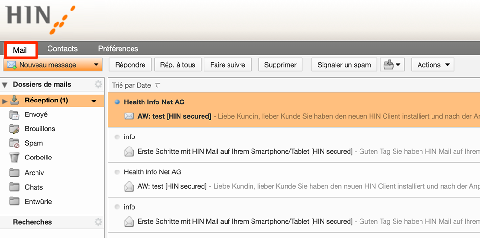Open the Spam folder
The width and height of the screenshot is (480, 238).
pyautogui.click(x=34, y=143)
